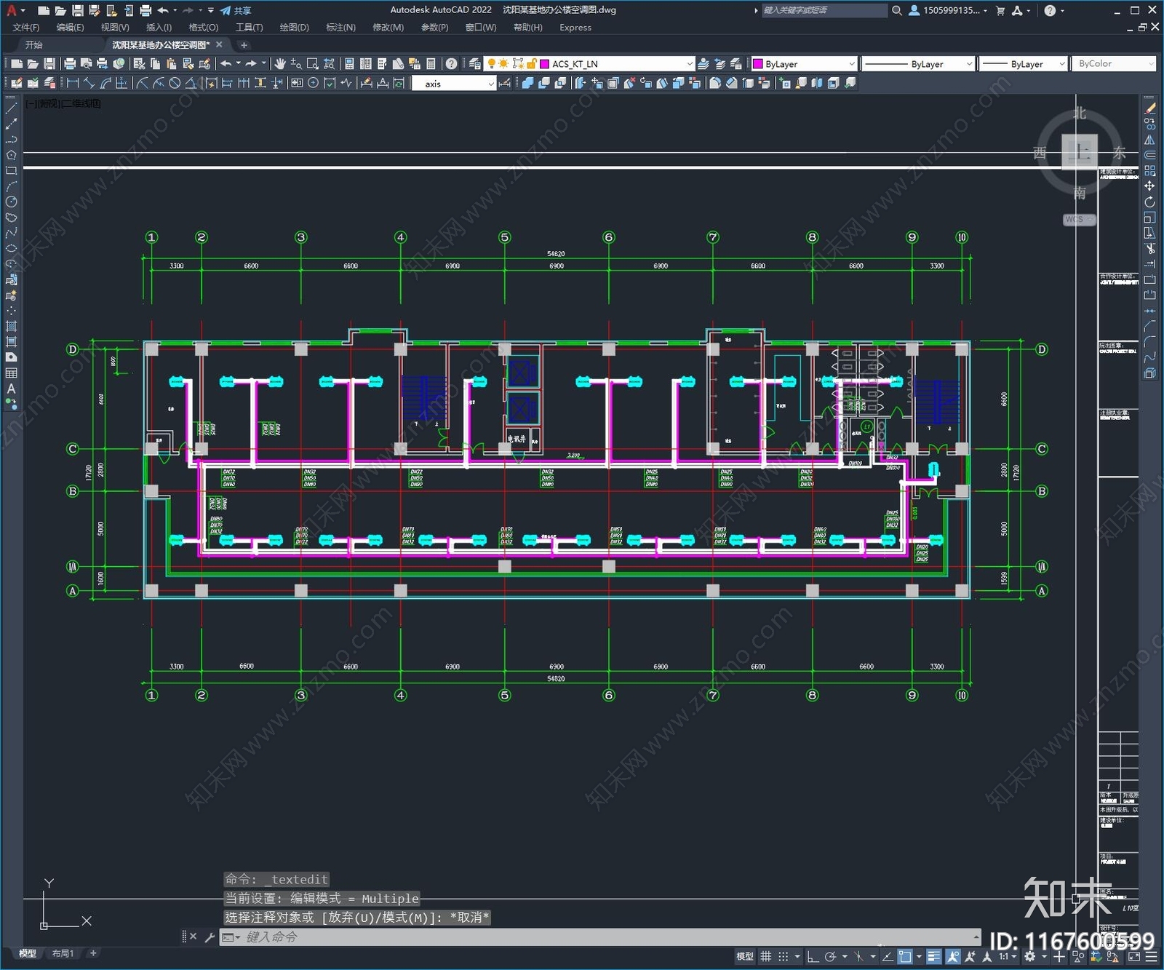Pick the Circle draw tool
This screenshot has height=970, width=1164.
coord(11,202)
